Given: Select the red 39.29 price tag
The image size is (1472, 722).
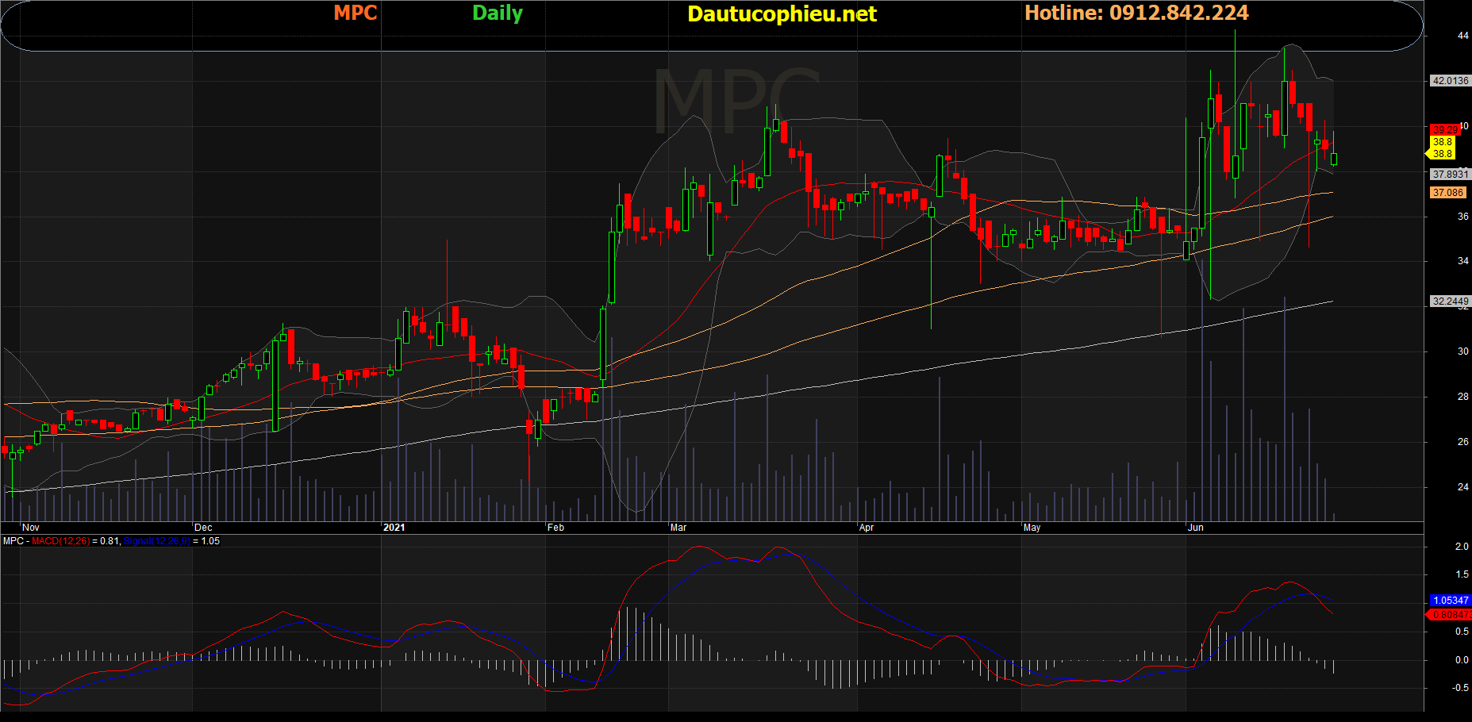Looking at the screenshot, I should [1444, 129].
